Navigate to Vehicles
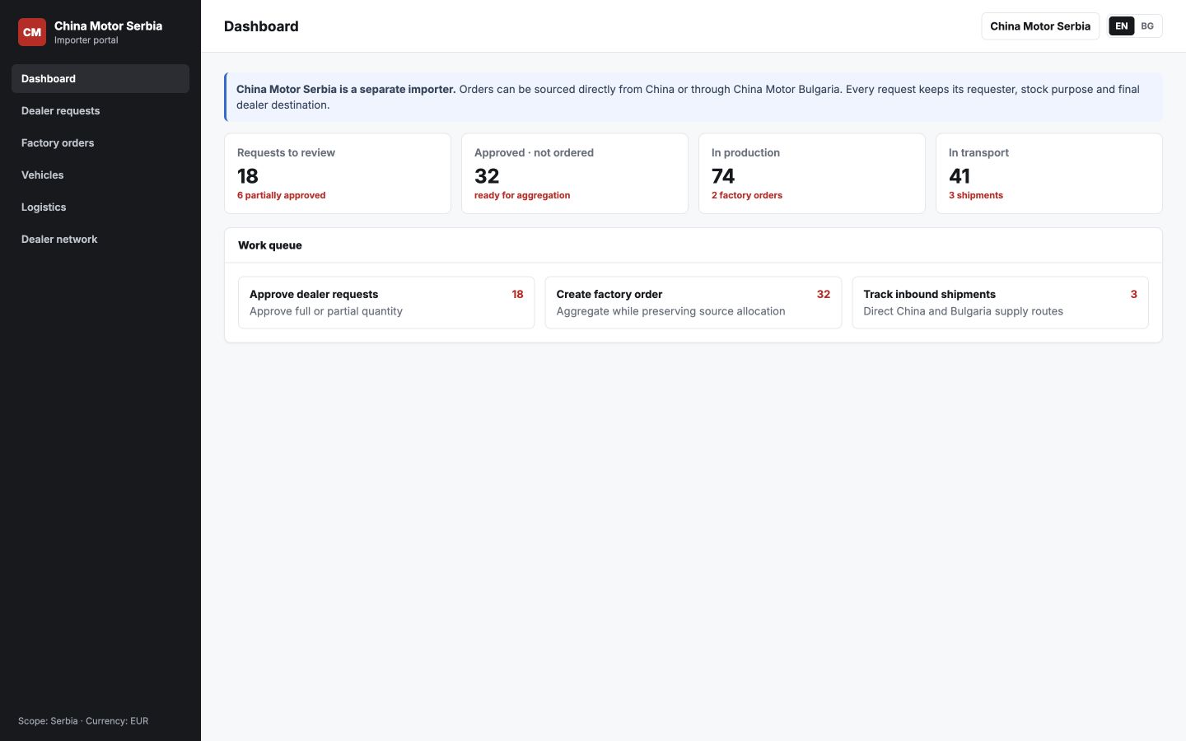Viewport: 1186px width, 741px height. pyautogui.click(x=100, y=175)
